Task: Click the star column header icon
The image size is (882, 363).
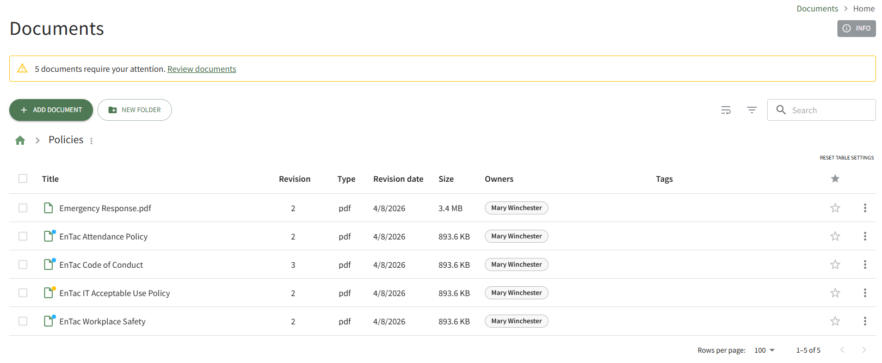Action: [x=835, y=179]
